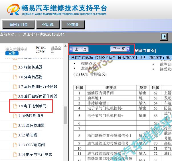Click document icon beside 3.7 高压燃油压力传感器
This screenshot has width=172, height=161.
click(x=15, y=87)
